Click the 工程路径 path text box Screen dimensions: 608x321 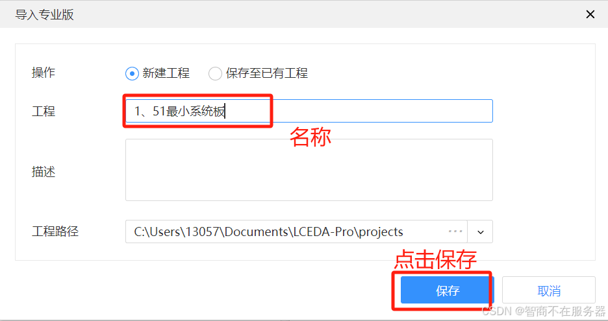coord(296,232)
